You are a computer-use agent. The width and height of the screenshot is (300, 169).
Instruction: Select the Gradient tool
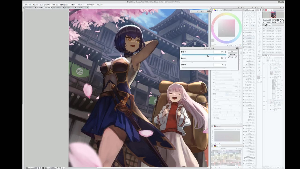tap(259, 61)
